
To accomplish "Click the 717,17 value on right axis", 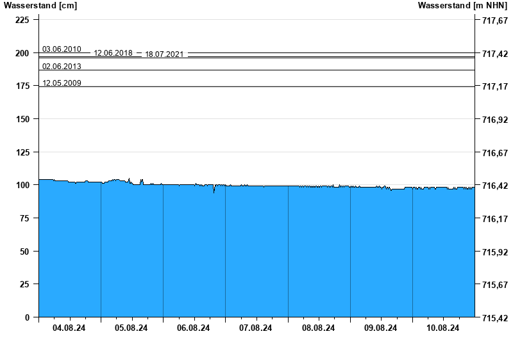I will [495, 86].
